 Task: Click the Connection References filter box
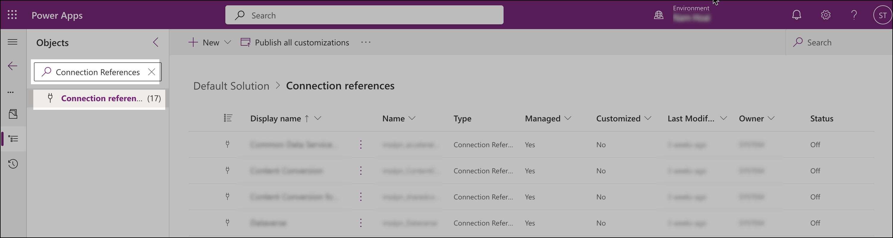(98, 72)
